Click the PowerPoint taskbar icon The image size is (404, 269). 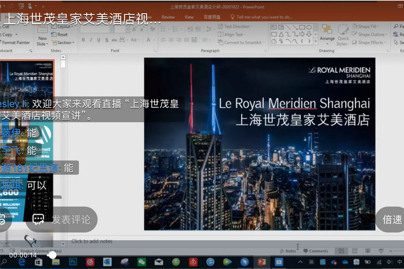point(261,262)
